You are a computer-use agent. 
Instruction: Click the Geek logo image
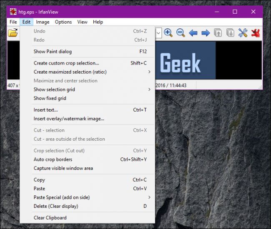185,60
